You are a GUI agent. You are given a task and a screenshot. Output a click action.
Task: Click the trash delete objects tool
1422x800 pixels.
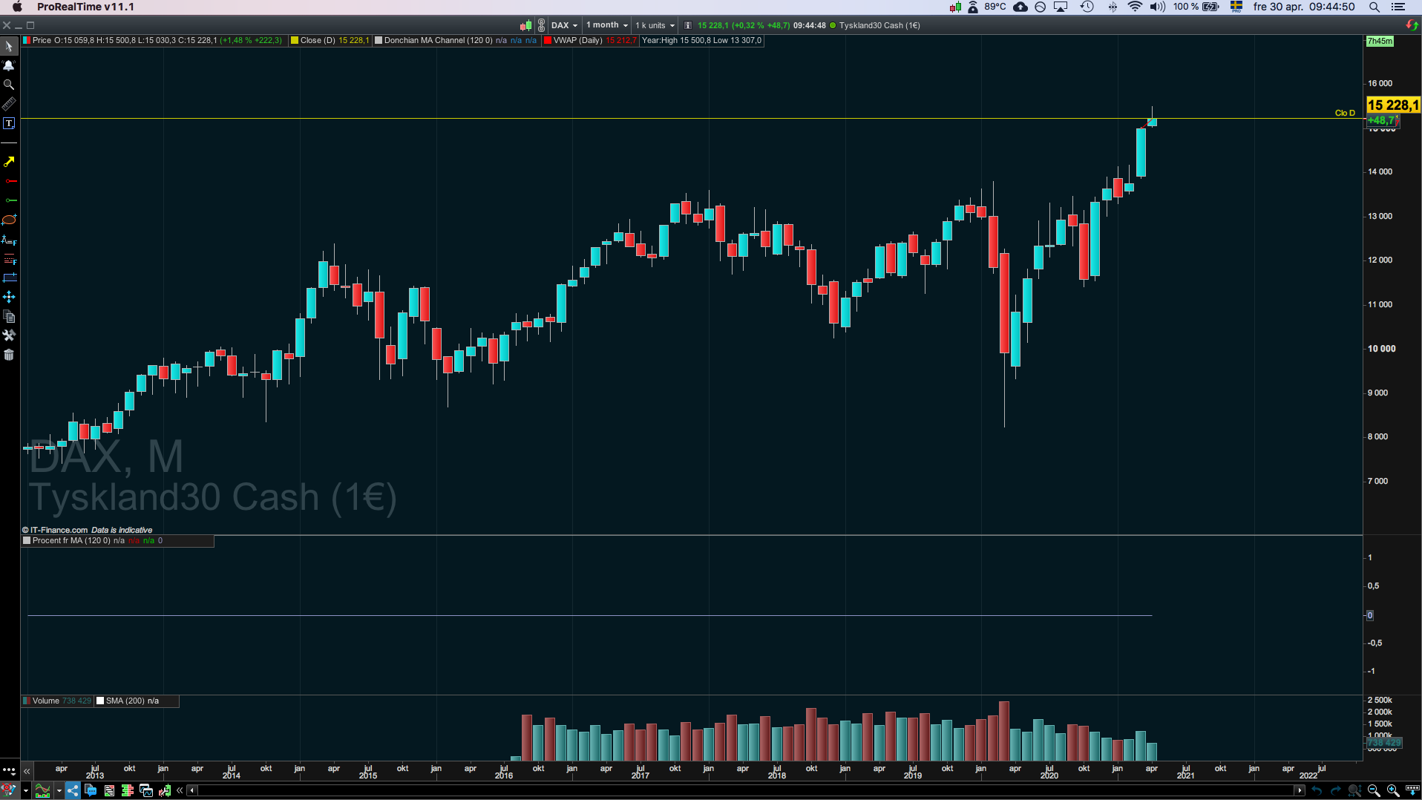9,355
